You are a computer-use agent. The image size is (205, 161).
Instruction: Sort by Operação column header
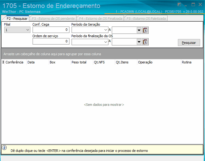pos(159,62)
